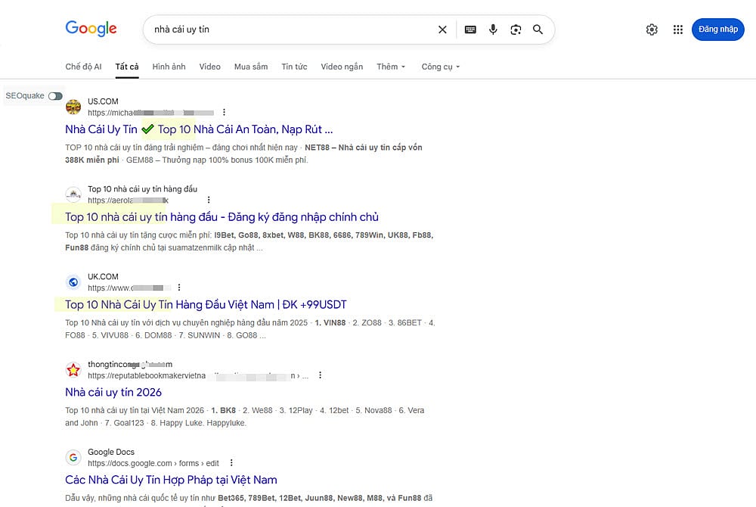The width and height of the screenshot is (756, 507).
Task: Start voice search with microphone icon
Action: [493, 30]
